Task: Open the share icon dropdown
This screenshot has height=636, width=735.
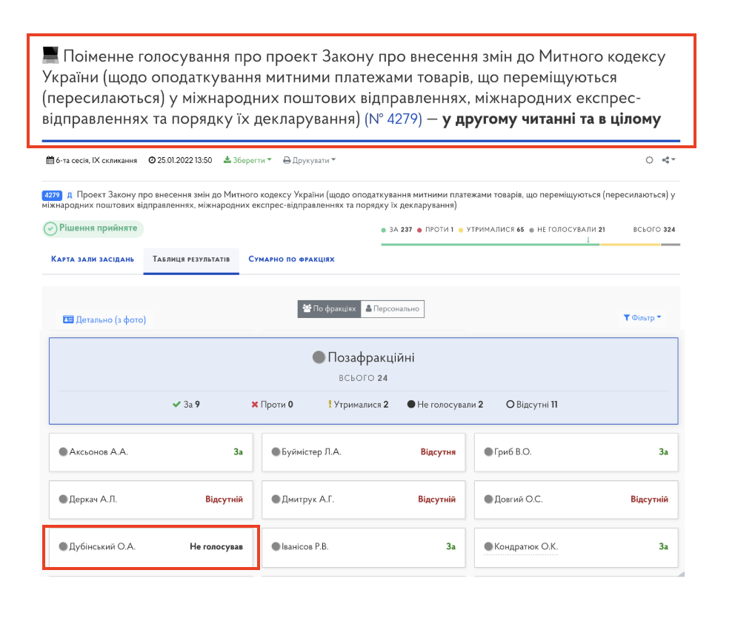Action: point(668,160)
